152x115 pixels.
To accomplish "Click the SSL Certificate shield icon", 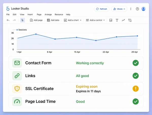I will coord(17,89).
